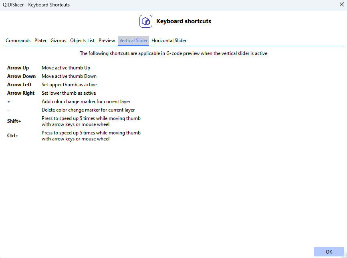This screenshot has height=258, width=347.
Task: Open the Horizontal Slider tab
Action: (169, 41)
